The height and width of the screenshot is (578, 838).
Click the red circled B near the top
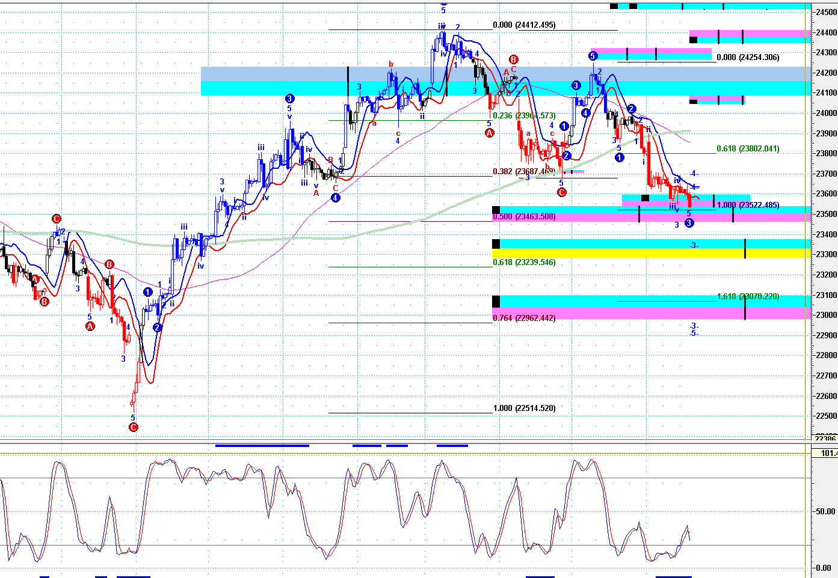point(513,59)
